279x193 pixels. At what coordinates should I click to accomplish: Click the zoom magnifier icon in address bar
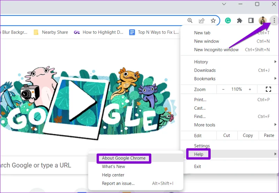pos(190,21)
